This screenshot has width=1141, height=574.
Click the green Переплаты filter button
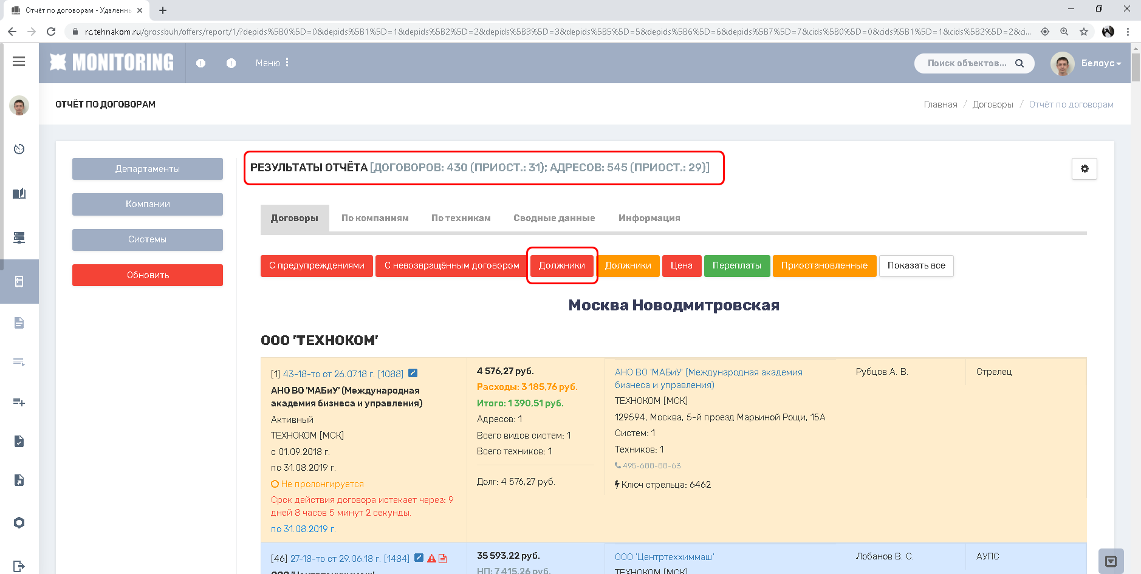coord(737,265)
